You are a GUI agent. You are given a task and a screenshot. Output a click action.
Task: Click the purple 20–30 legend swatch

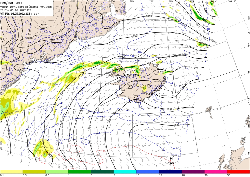pos(193,172)
